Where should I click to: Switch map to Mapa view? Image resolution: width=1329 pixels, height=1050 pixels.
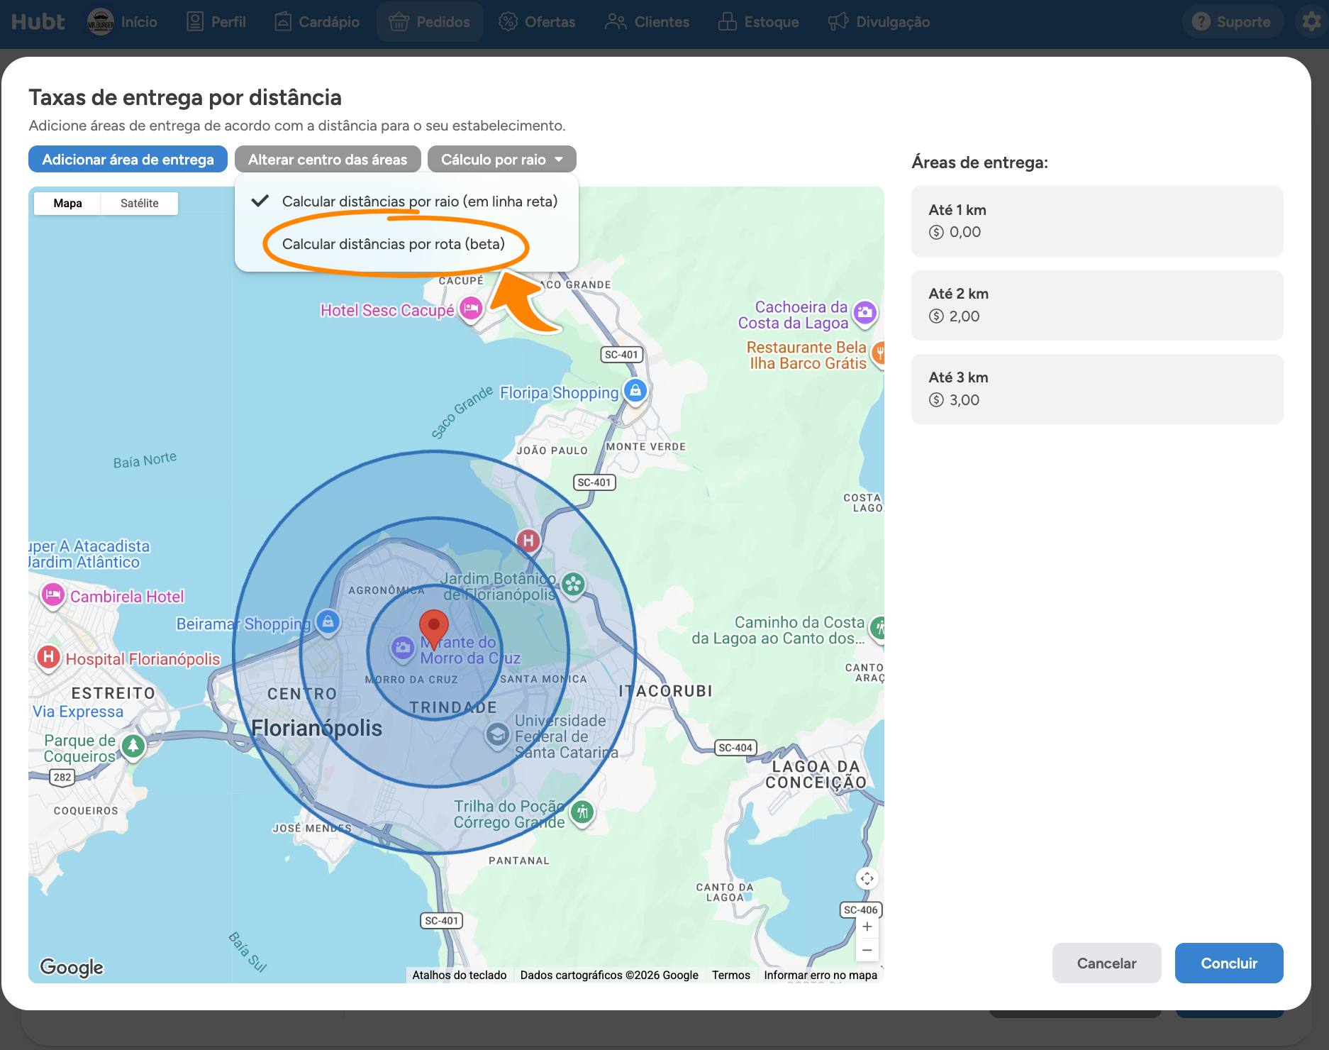coord(67,203)
